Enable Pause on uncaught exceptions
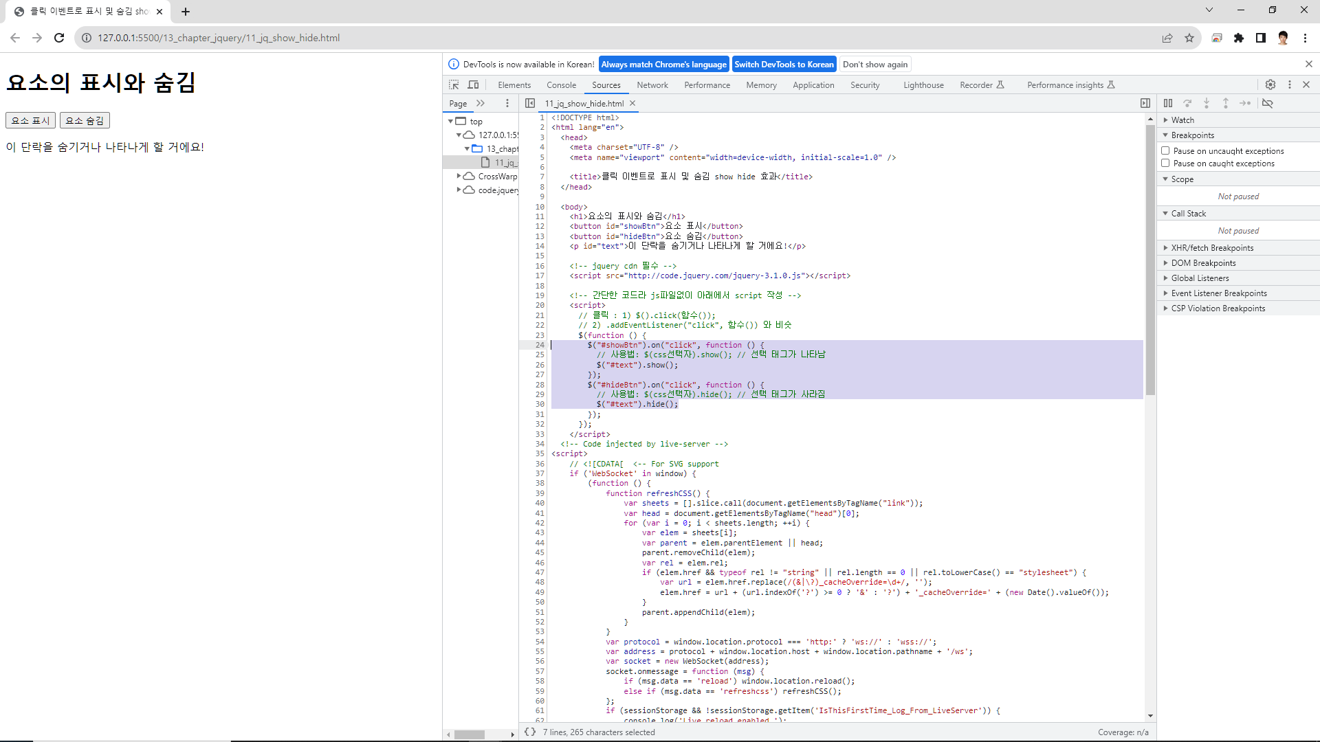The height and width of the screenshot is (742, 1320). [x=1165, y=150]
